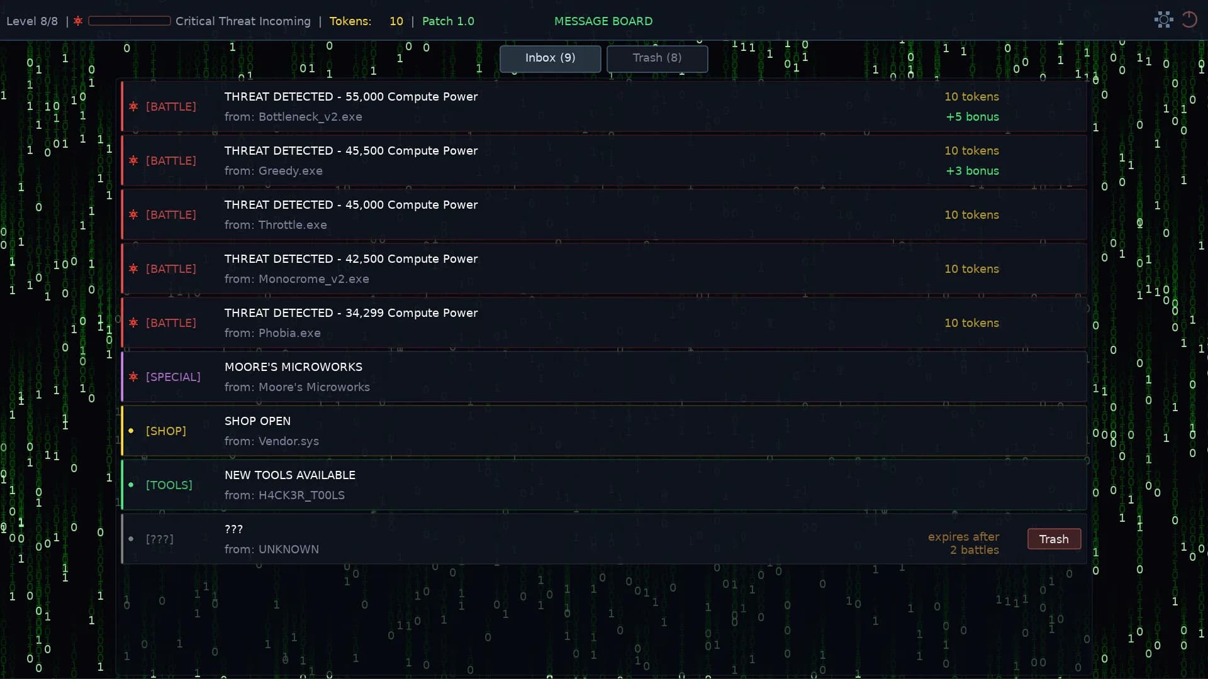
Task: Switch to the Trash (8) tab
Action: 657,58
